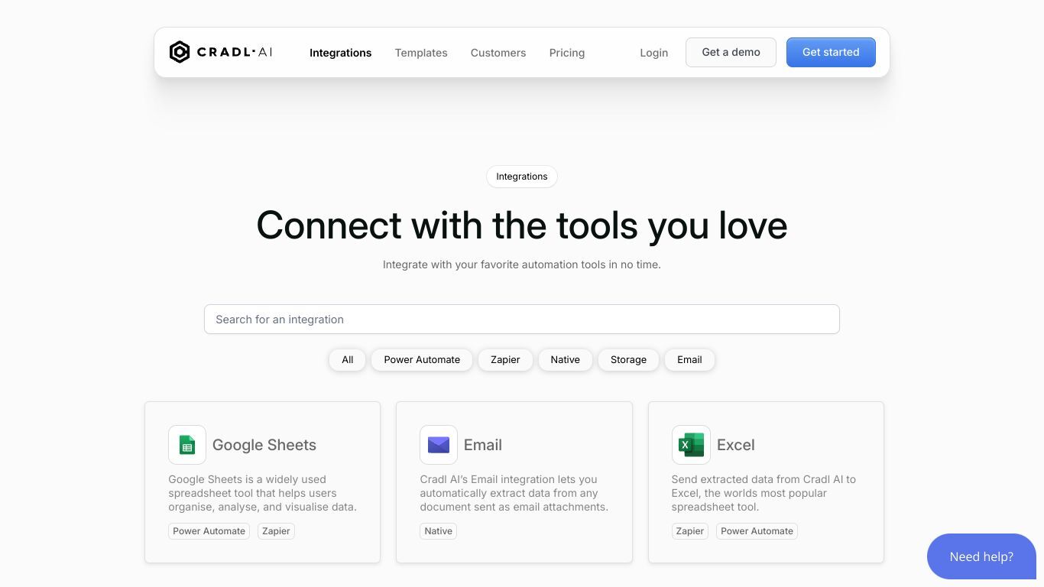Click the Excel card description text

coord(764,493)
